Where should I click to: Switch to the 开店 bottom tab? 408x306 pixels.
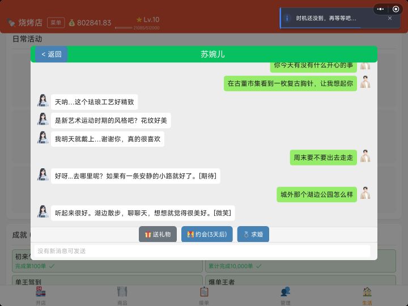41,296
